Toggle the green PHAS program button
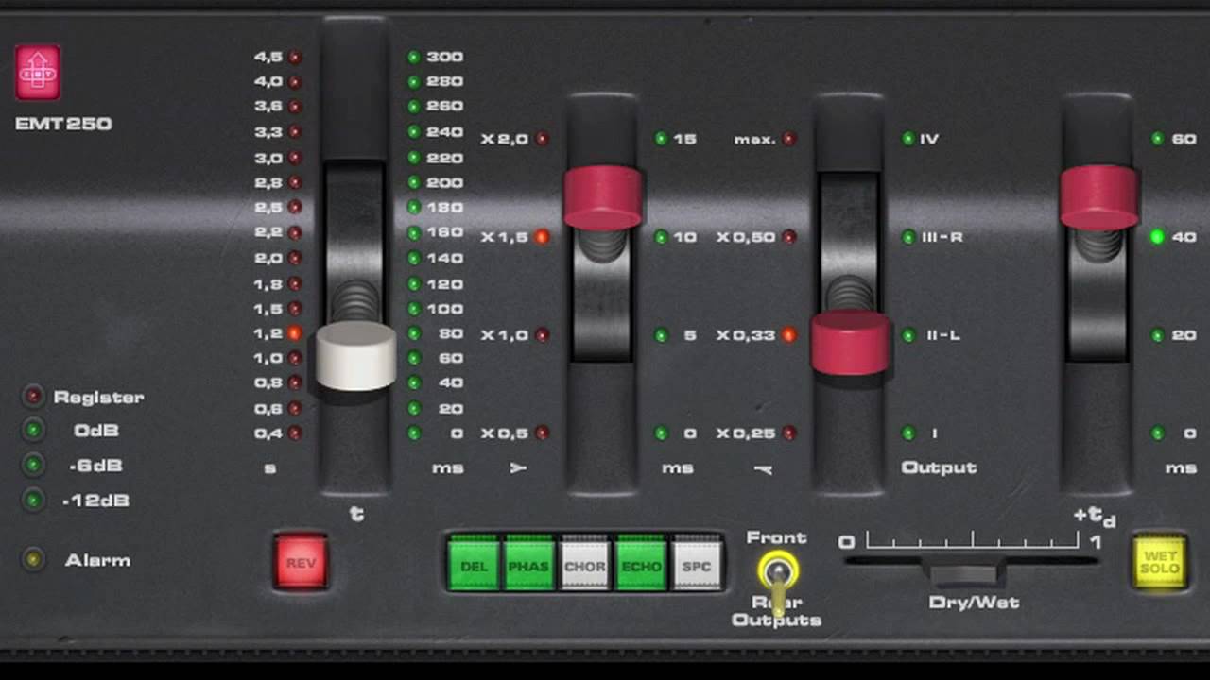Viewport: 1210px width, 680px height. pos(529,564)
